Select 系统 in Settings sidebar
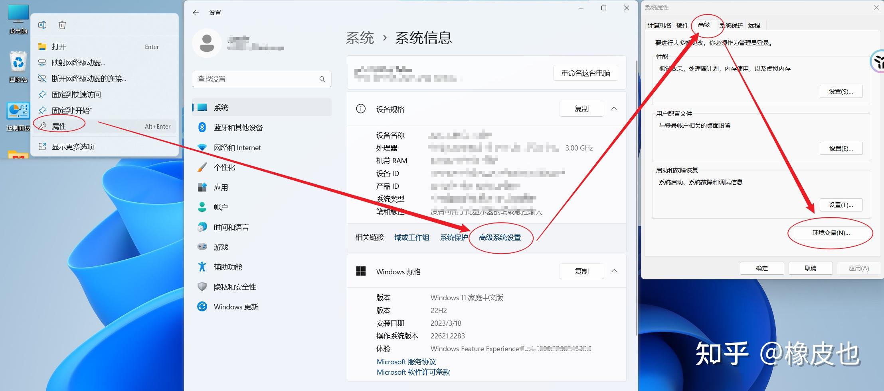Screen dimensions: 884x391 [262, 108]
